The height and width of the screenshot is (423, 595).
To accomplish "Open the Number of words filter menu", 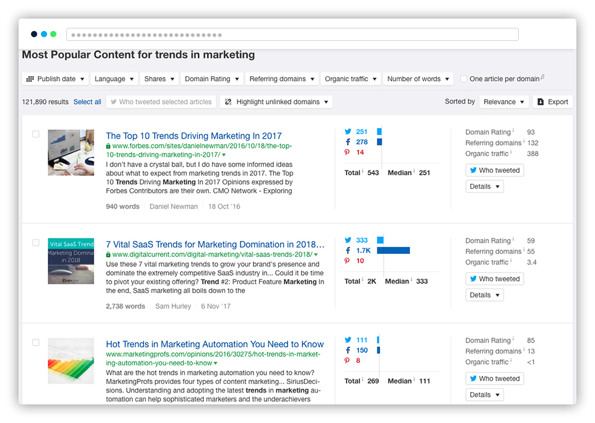I will (x=418, y=79).
